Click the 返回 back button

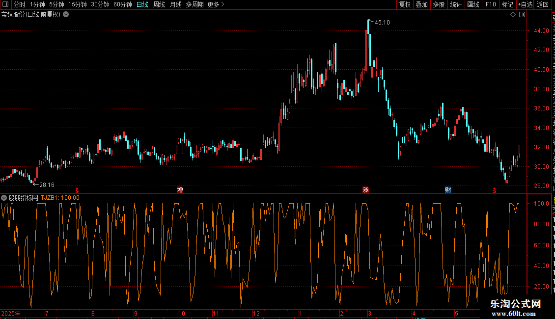point(543,4)
